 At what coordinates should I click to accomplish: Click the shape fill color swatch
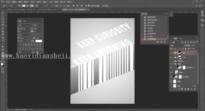pyautogui.click(x=24, y=6)
